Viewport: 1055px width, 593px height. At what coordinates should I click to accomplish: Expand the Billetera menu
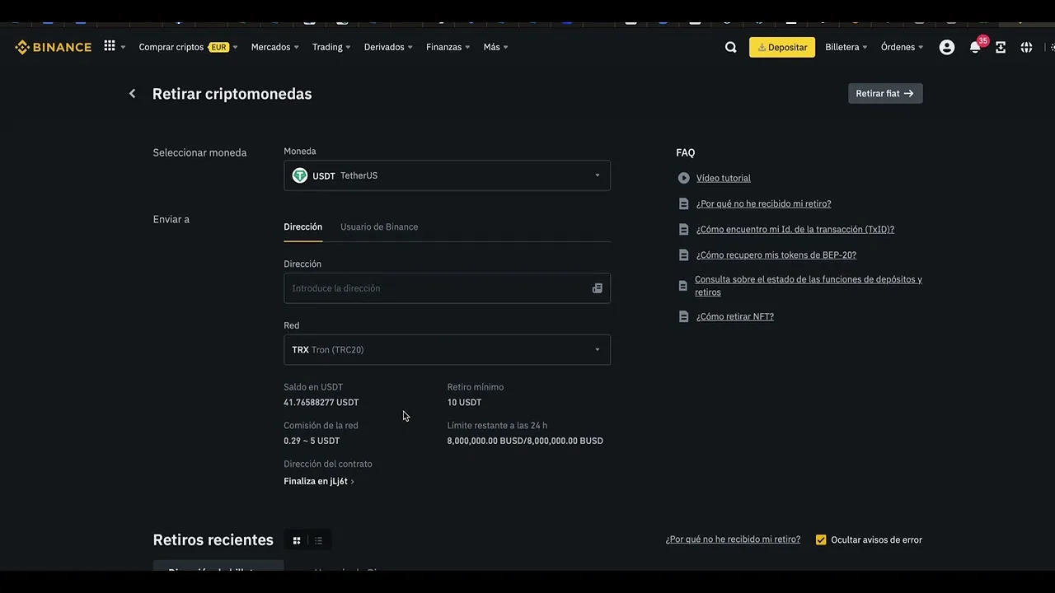(846, 48)
